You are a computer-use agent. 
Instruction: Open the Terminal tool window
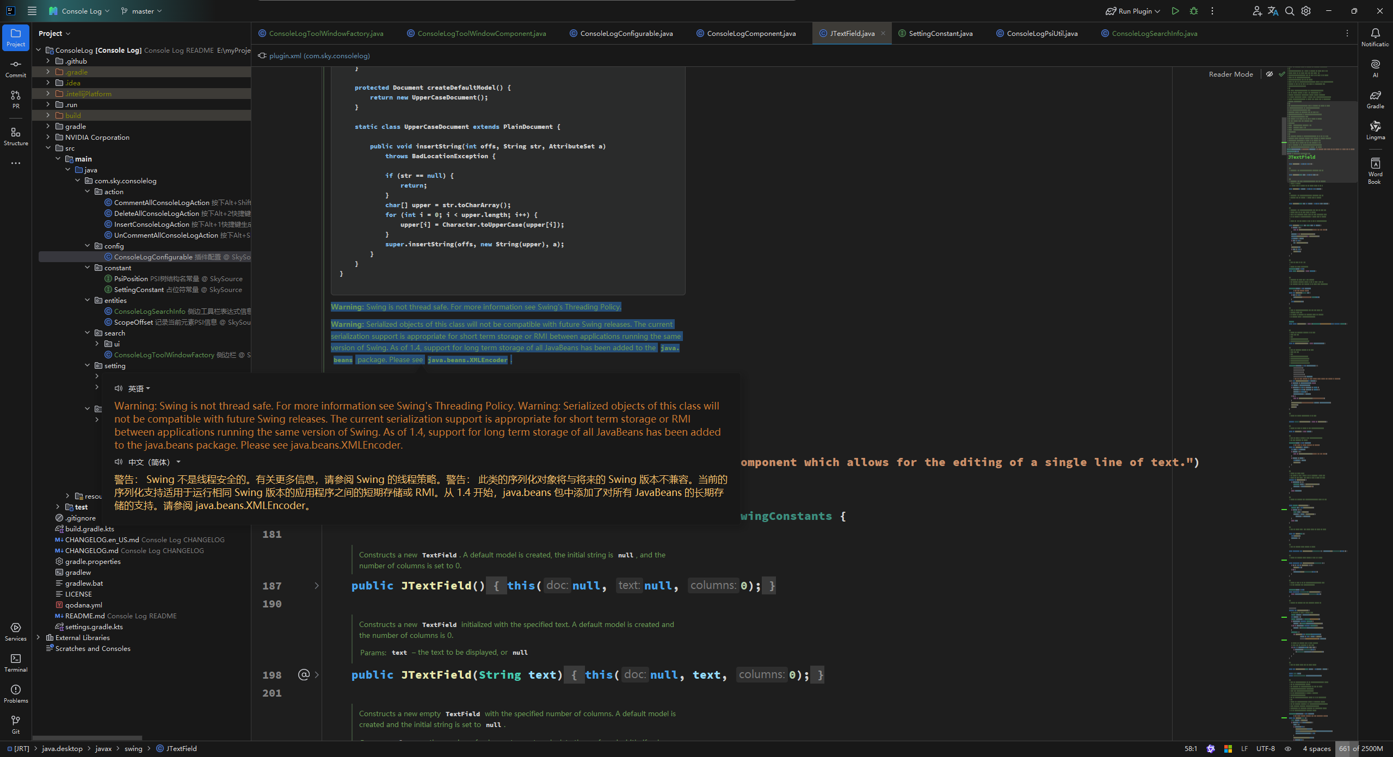click(x=15, y=664)
